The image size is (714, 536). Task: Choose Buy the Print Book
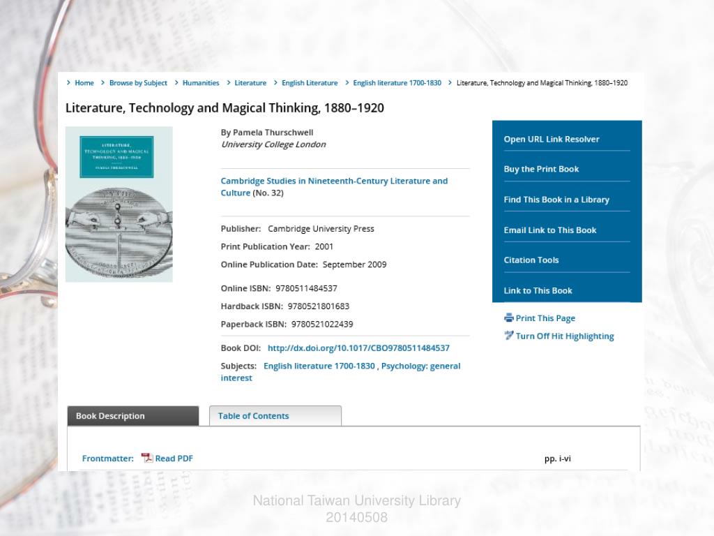click(541, 169)
